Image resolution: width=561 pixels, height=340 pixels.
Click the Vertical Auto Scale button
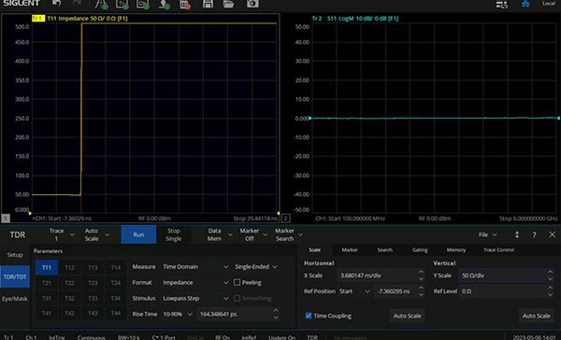pyautogui.click(x=536, y=316)
